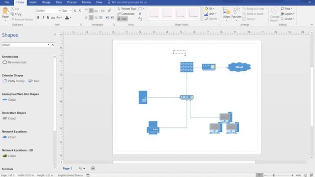Select the Revision cloud shape

click(x=14, y=62)
